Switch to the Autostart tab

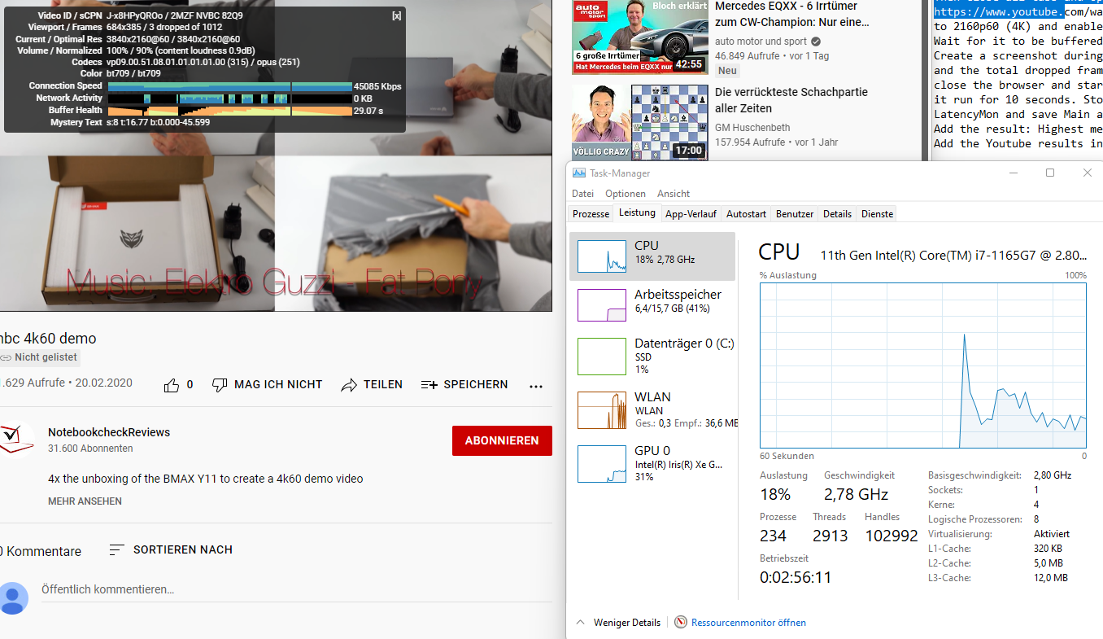tap(746, 214)
